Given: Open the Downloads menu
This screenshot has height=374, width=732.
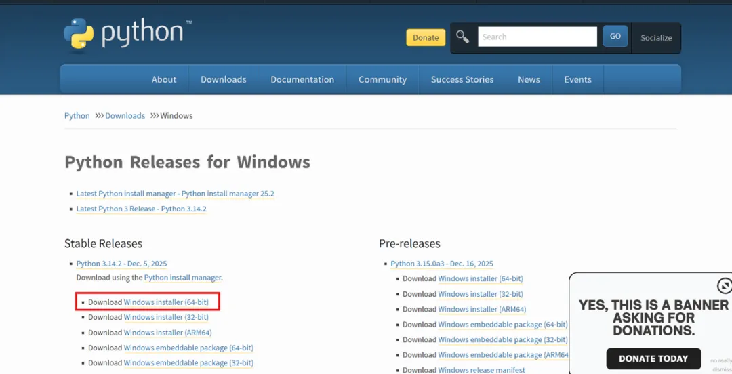Looking at the screenshot, I should [224, 79].
